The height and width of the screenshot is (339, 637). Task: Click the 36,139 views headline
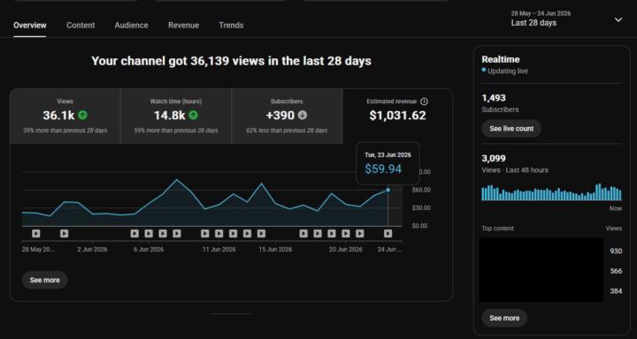(231, 61)
